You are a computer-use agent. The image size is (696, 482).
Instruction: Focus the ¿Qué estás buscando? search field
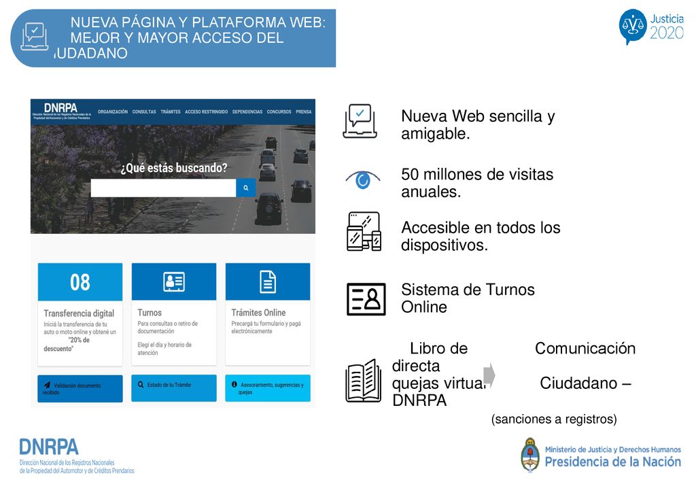click(163, 188)
